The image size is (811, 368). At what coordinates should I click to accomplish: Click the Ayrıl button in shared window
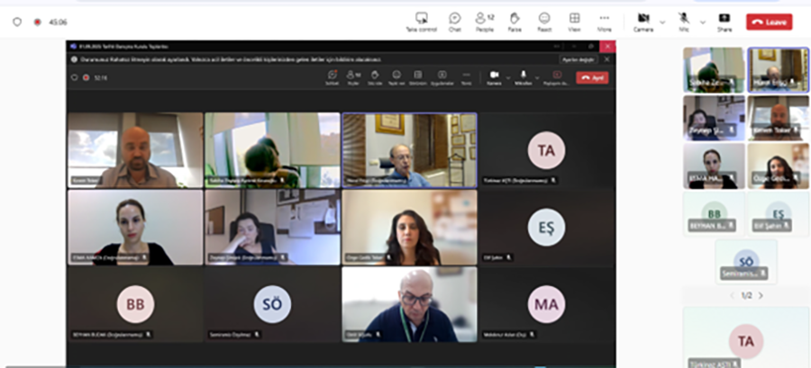[x=592, y=77]
